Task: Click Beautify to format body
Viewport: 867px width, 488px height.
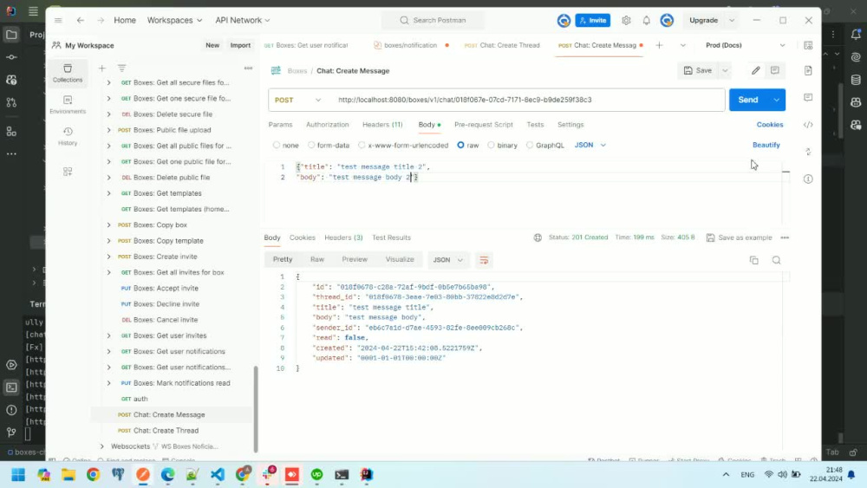Action: coord(766,145)
